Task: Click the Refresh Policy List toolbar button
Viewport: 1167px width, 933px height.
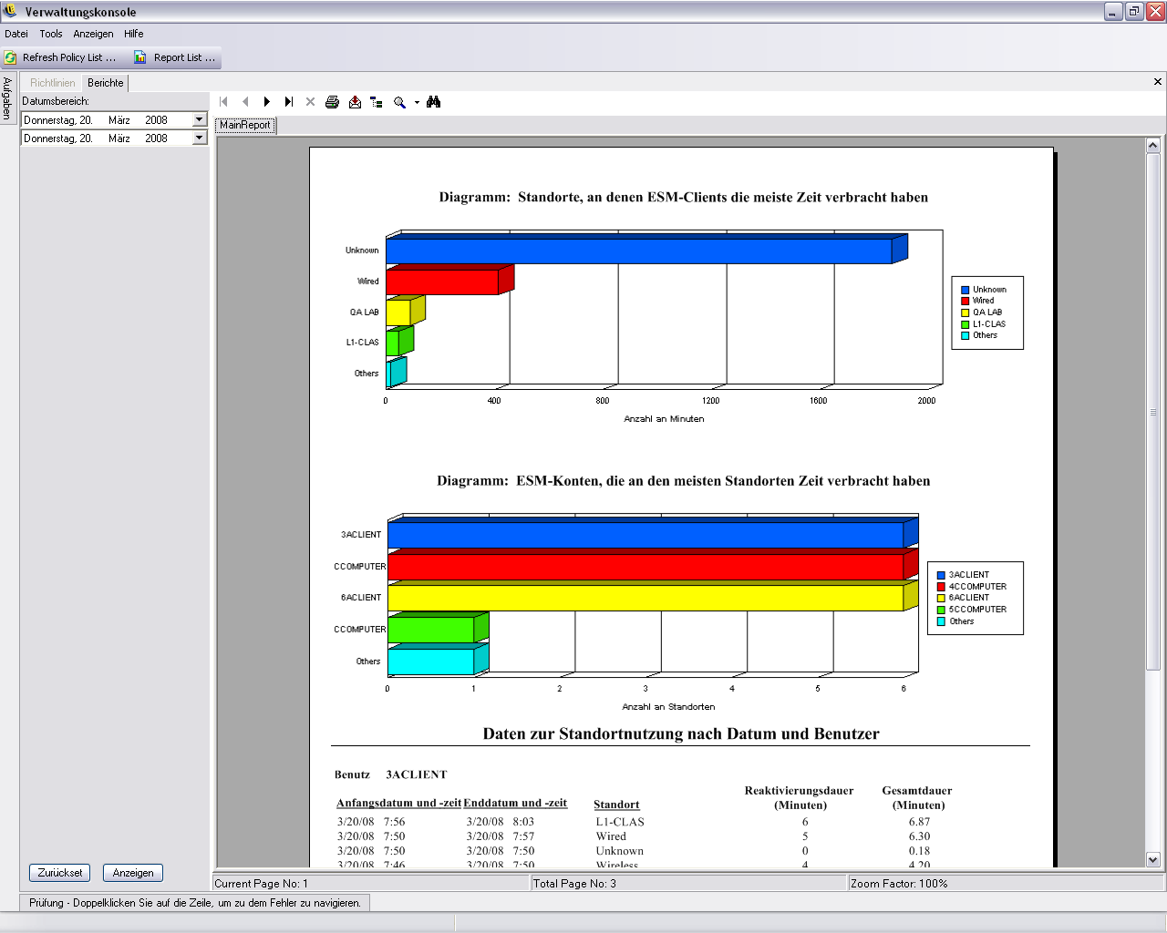Action: pos(60,57)
